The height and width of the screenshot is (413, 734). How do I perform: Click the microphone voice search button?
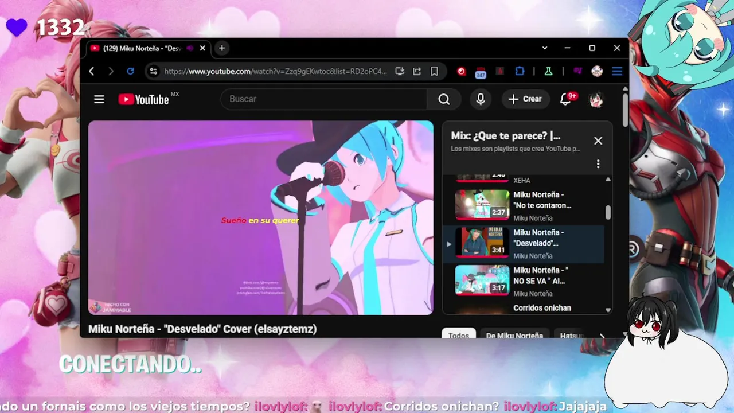[x=481, y=99]
